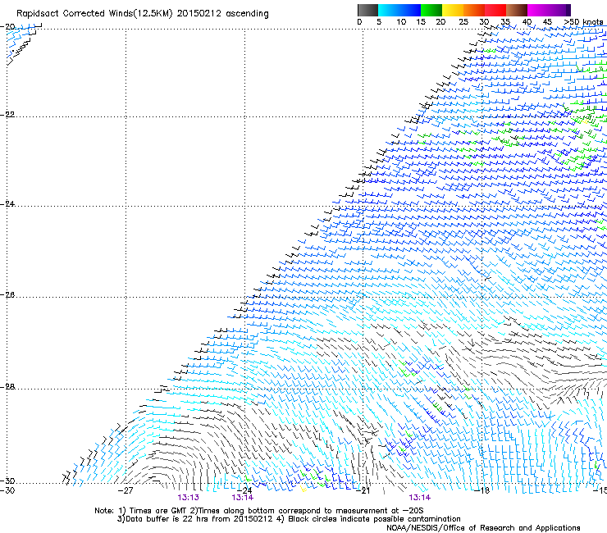This screenshot has width=607, height=533.
Task: Click the 'Times are GMT' note text
Action: tap(158, 511)
